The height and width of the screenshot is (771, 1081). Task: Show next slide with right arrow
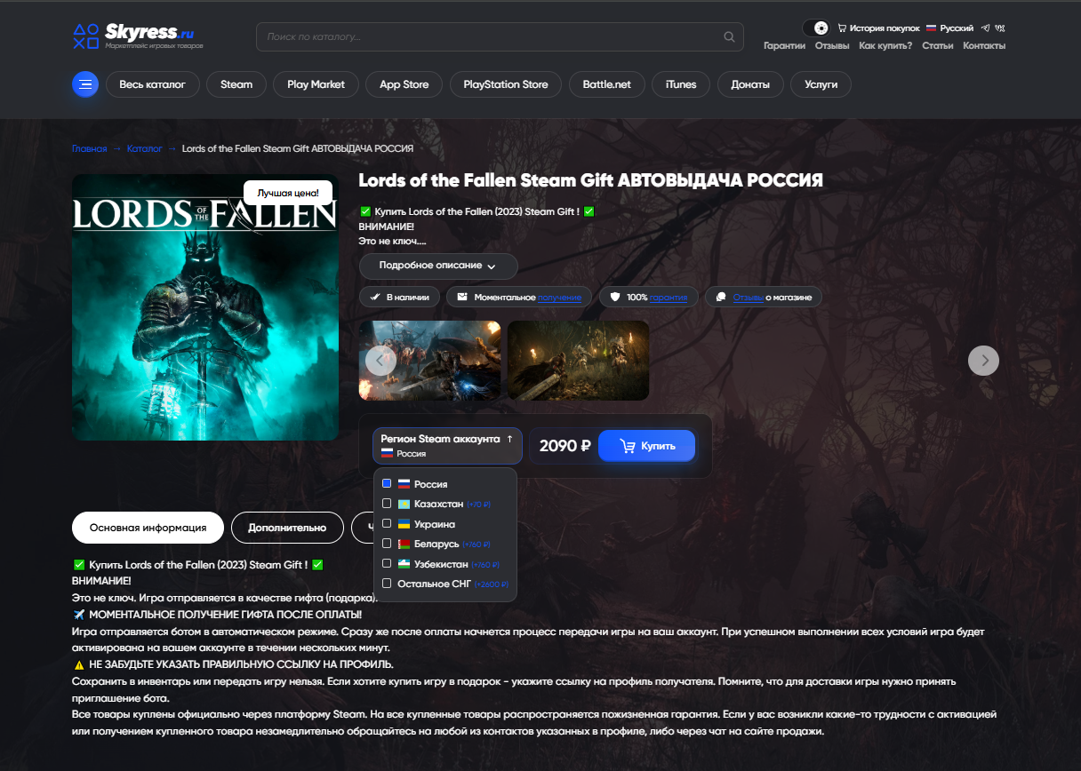pyautogui.click(x=983, y=360)
